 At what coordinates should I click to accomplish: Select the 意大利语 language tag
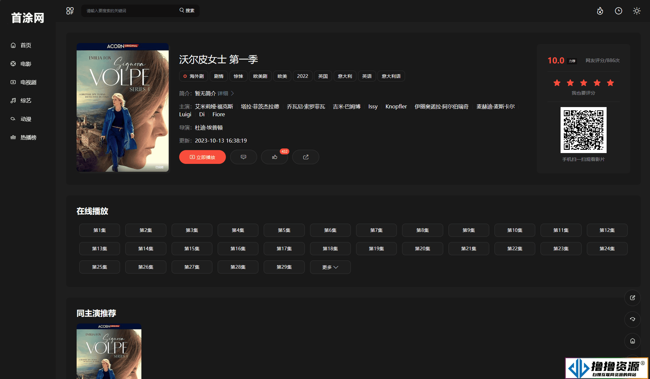[391, 76]
